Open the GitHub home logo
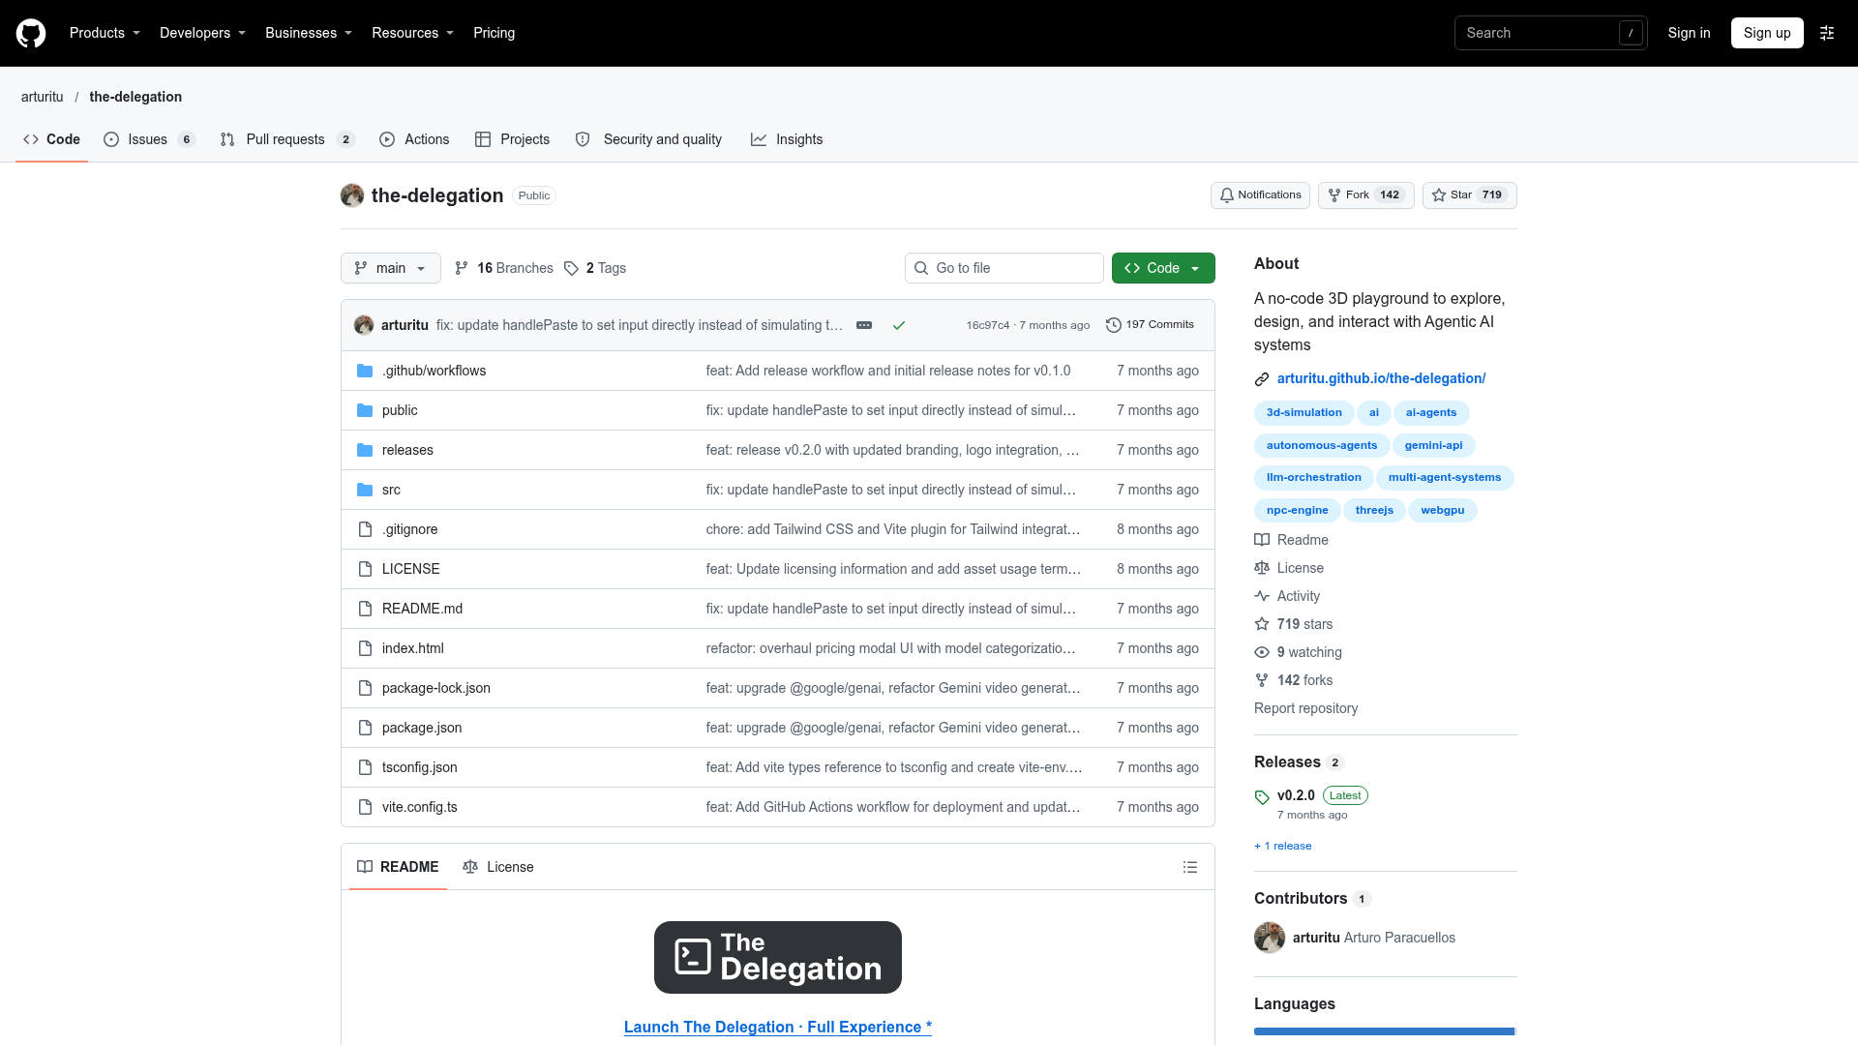Viewport: 1858px width, 1045px height. coord(31,33)
